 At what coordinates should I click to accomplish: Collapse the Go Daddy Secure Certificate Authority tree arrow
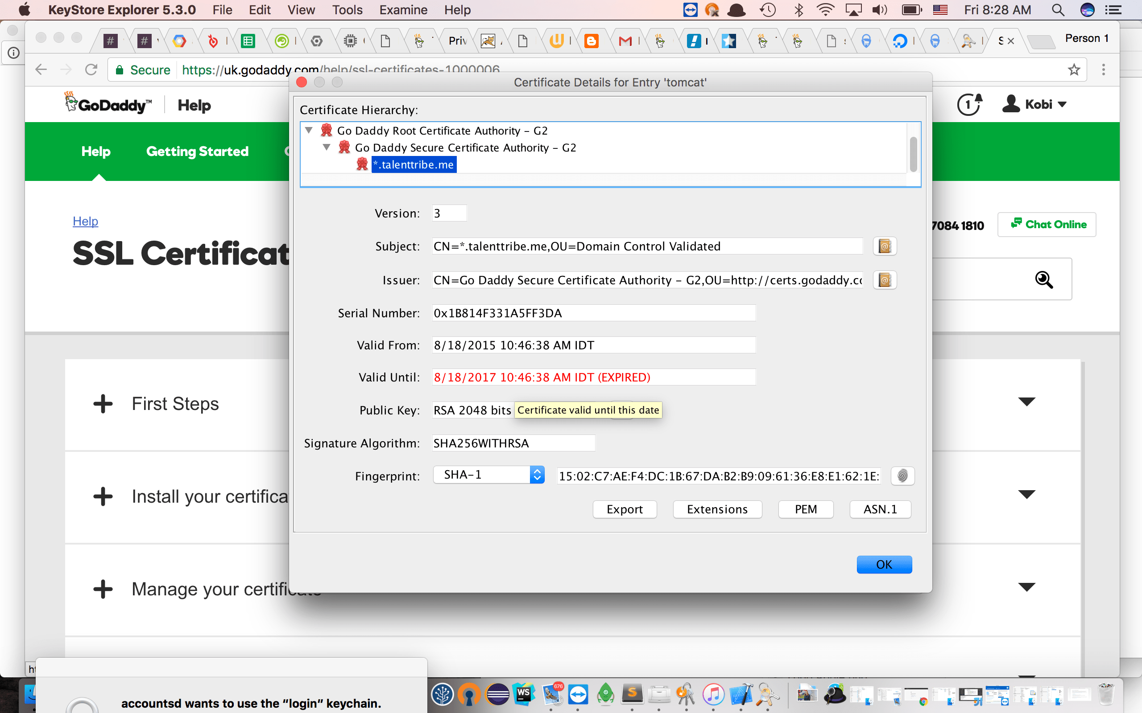pos(327,147)
